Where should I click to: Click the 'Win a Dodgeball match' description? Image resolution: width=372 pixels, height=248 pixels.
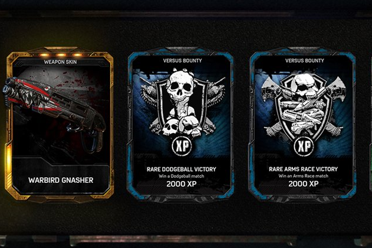click(182, 176)
